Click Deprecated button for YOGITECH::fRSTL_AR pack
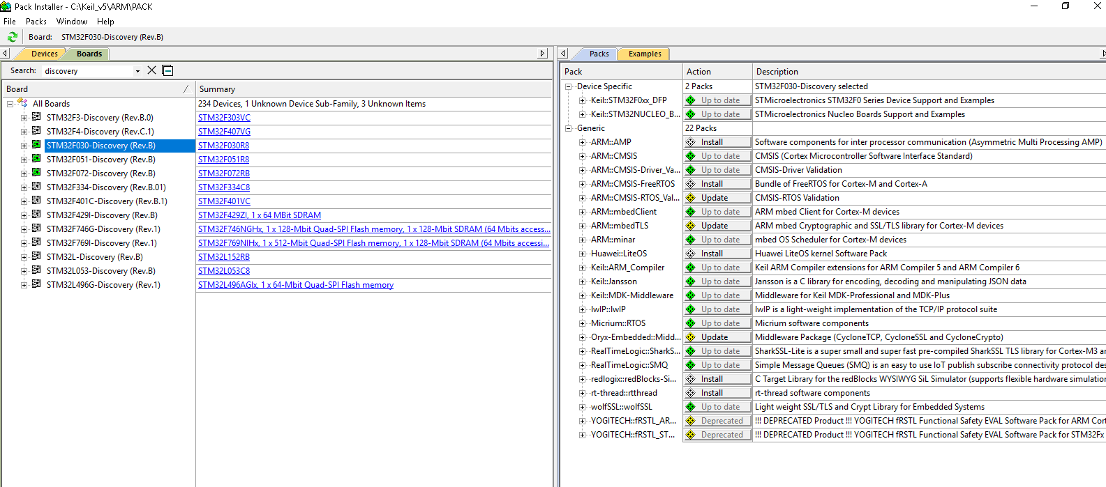 coord(717,421)
